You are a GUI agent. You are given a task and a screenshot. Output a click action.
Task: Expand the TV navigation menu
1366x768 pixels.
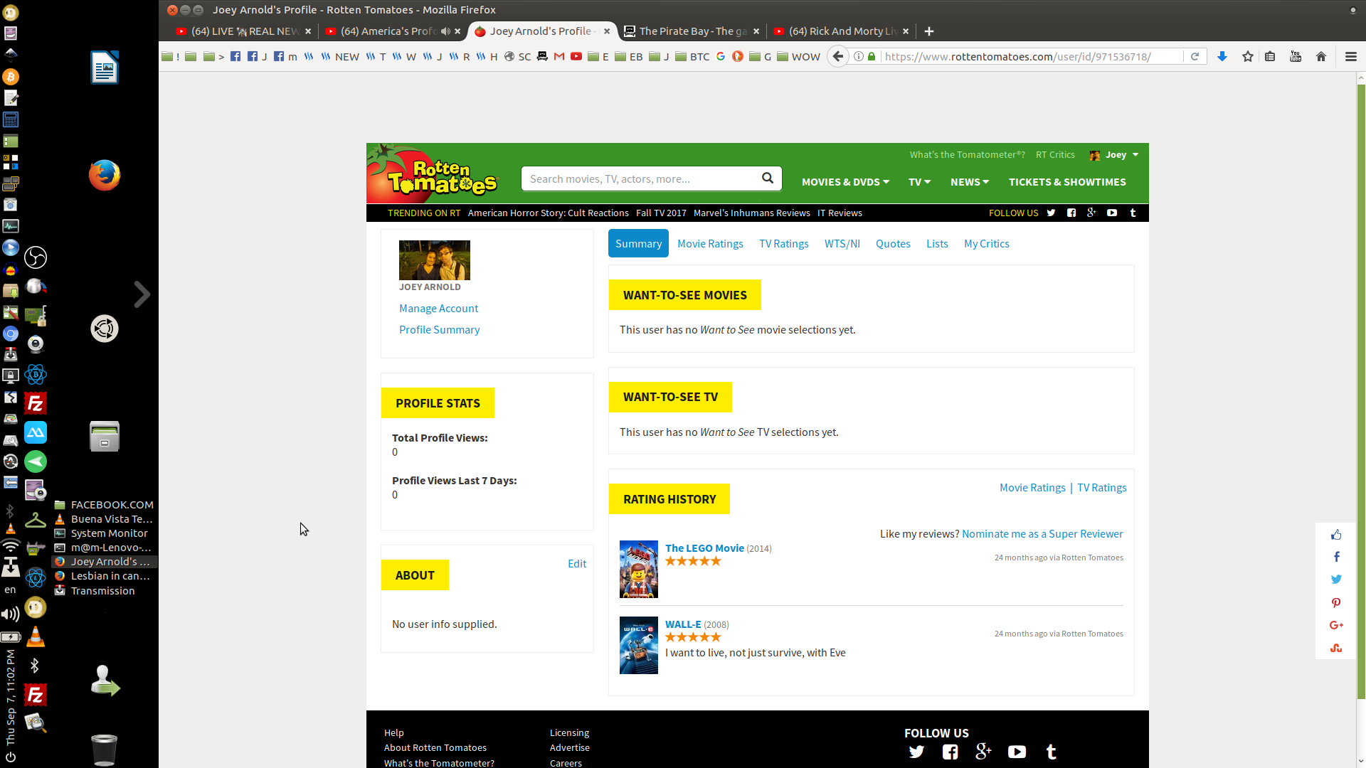click(919, 182)
